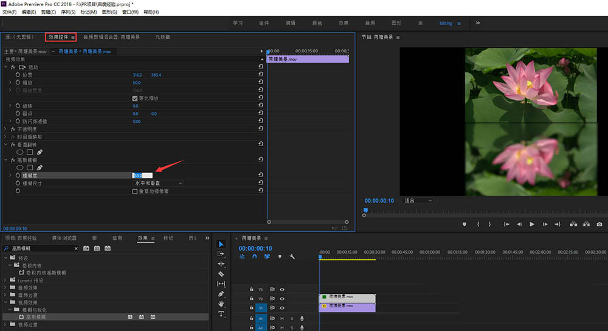Click the Program monitor playhead marker
Image resolution: width=608 pixels, height=331 pixels.
(x=365, y=210)
